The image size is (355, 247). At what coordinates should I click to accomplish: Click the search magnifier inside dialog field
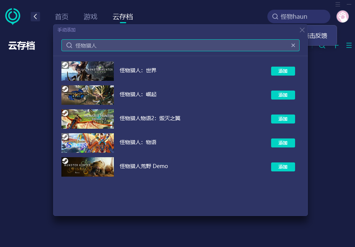(69, 45)
